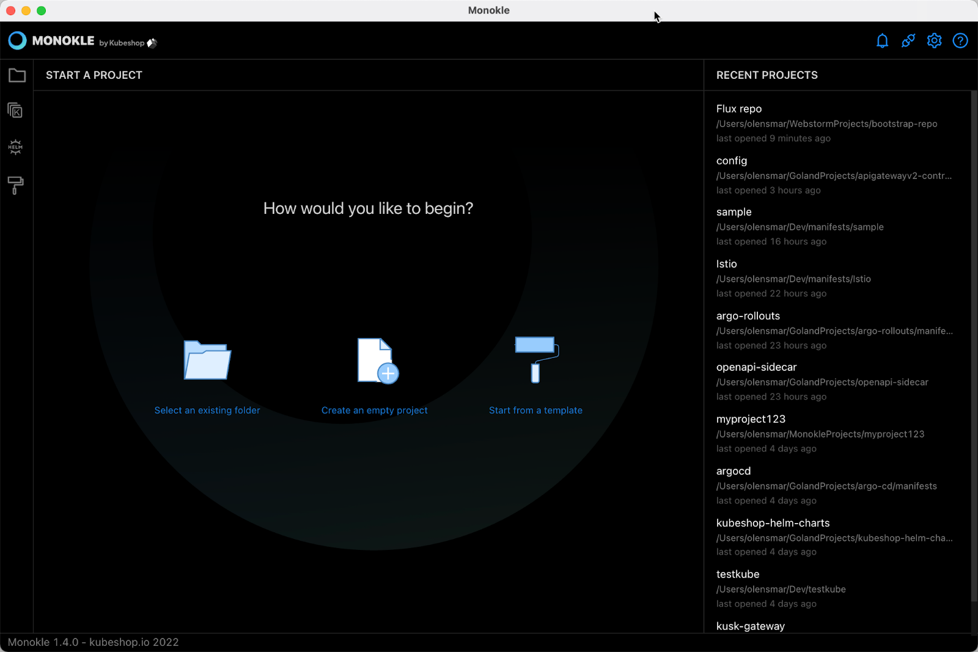
Task: Click 'last opened 16 hours ago' text
Action: tap(771, 242)
